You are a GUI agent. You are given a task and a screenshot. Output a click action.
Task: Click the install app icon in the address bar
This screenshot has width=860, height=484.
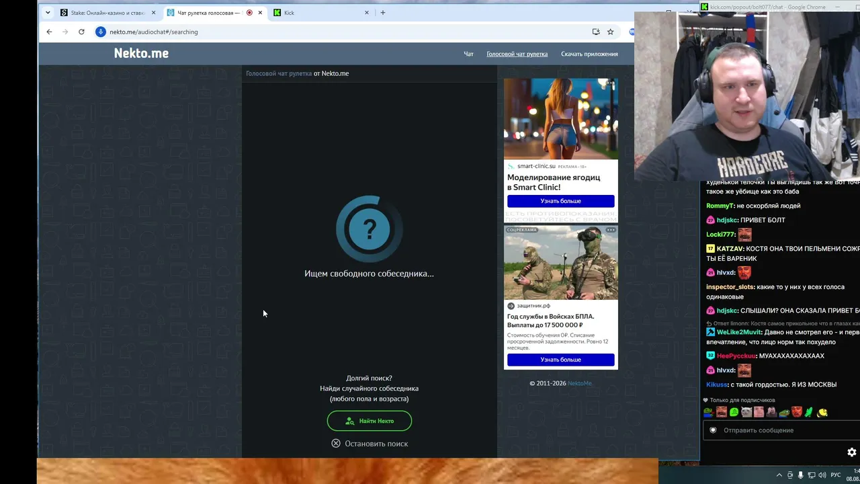(x=595, y=32)
